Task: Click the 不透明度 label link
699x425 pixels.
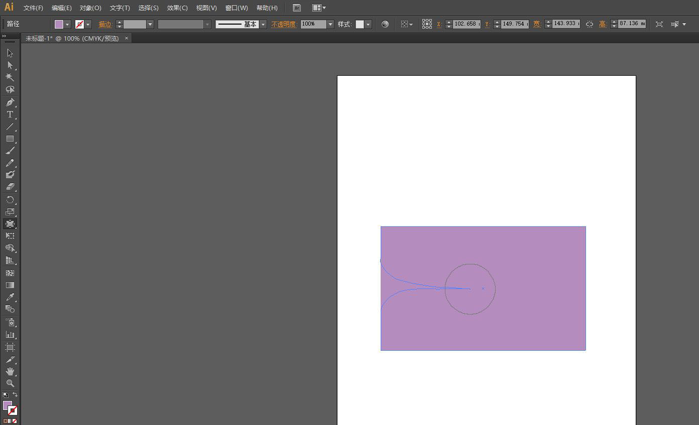Action: pyautogui.click(x=284, y=24)
